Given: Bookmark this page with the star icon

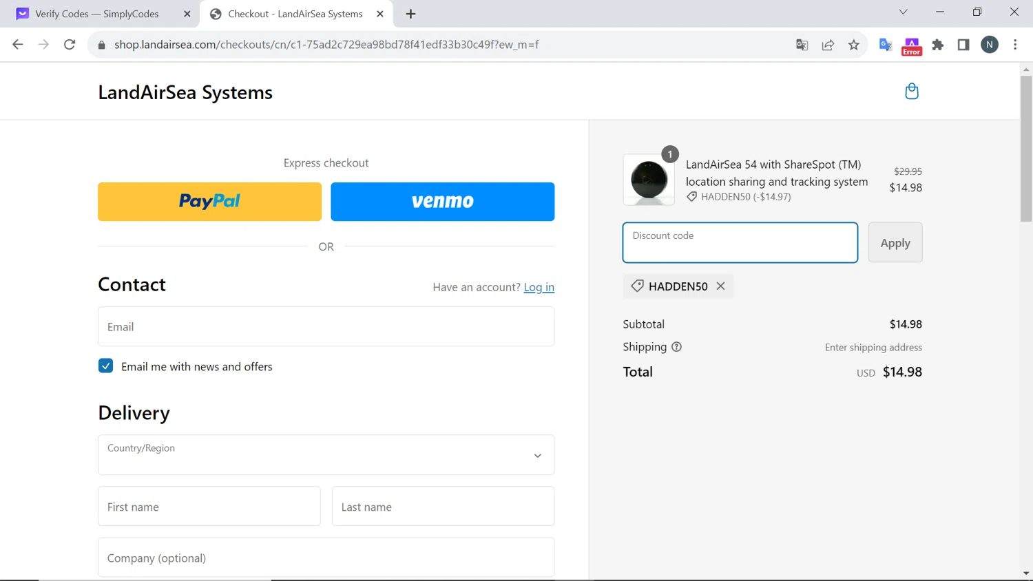Looking at the screenshot, I should click(854, 45).
